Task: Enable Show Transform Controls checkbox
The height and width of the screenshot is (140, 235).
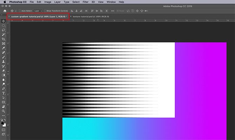Action: pos(45,11)
